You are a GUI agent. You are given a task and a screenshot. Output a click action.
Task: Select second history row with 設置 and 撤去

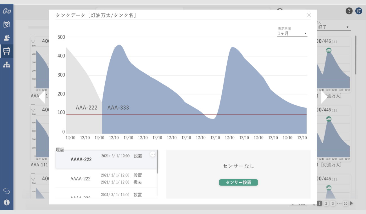pos(106,179)
